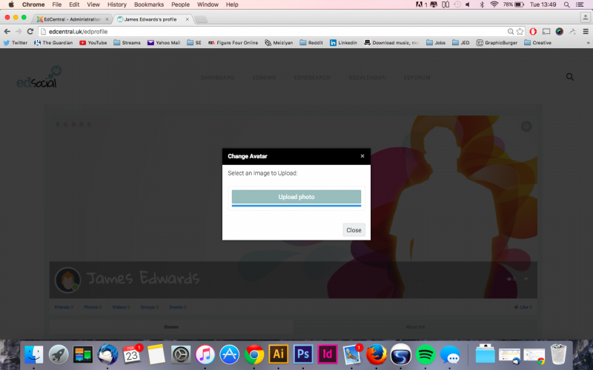Expand the Streams bookmarks folder
This screenshot has width=593, height=370.
(127, 43)
